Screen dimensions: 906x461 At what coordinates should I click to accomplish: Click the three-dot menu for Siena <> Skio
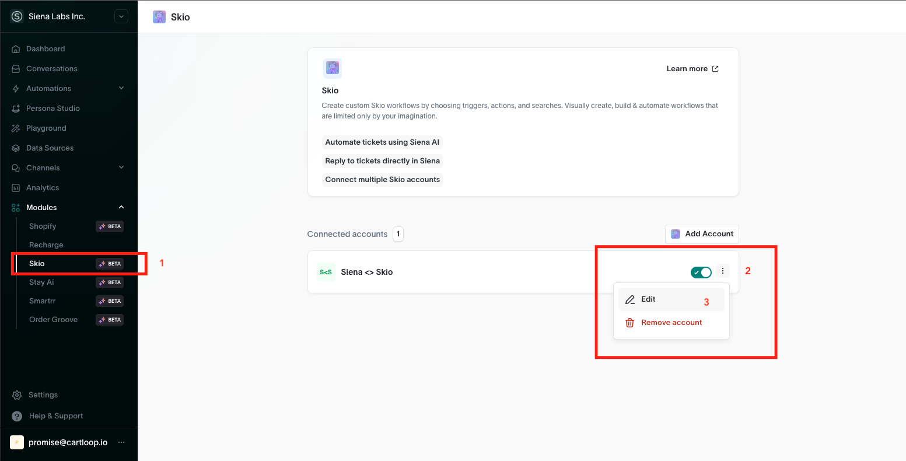tap(723, 271)
